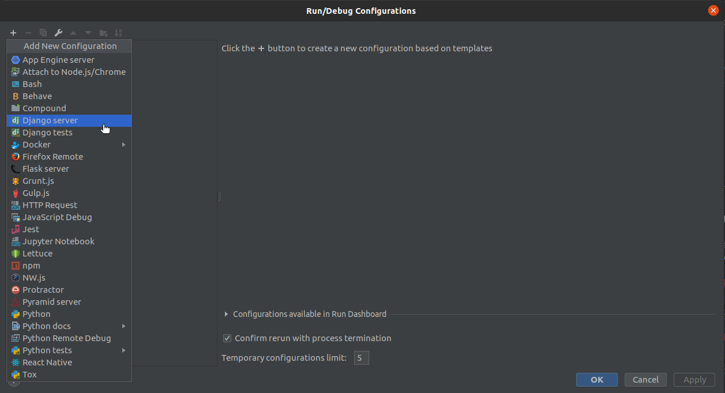Click the Behave B icon
725x393 pixels.
click(16, 96)
